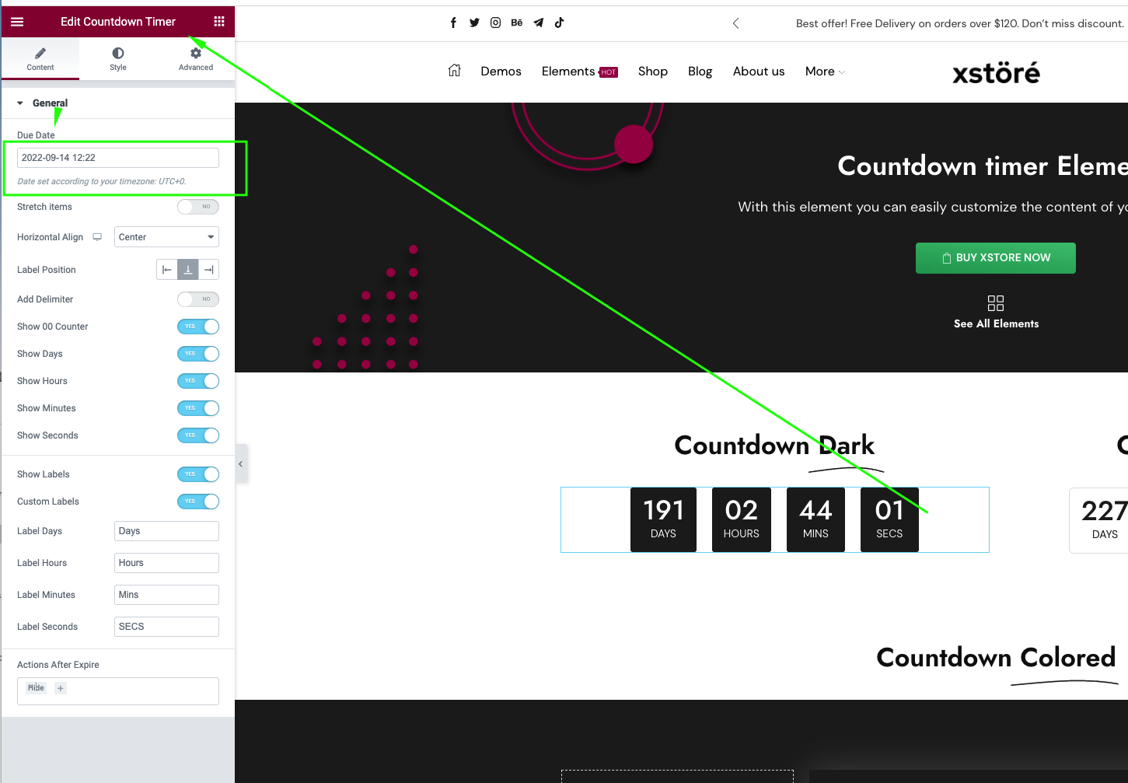
Task: Open the responsive device icon for Horizontal Align
Action: [97, 237]
